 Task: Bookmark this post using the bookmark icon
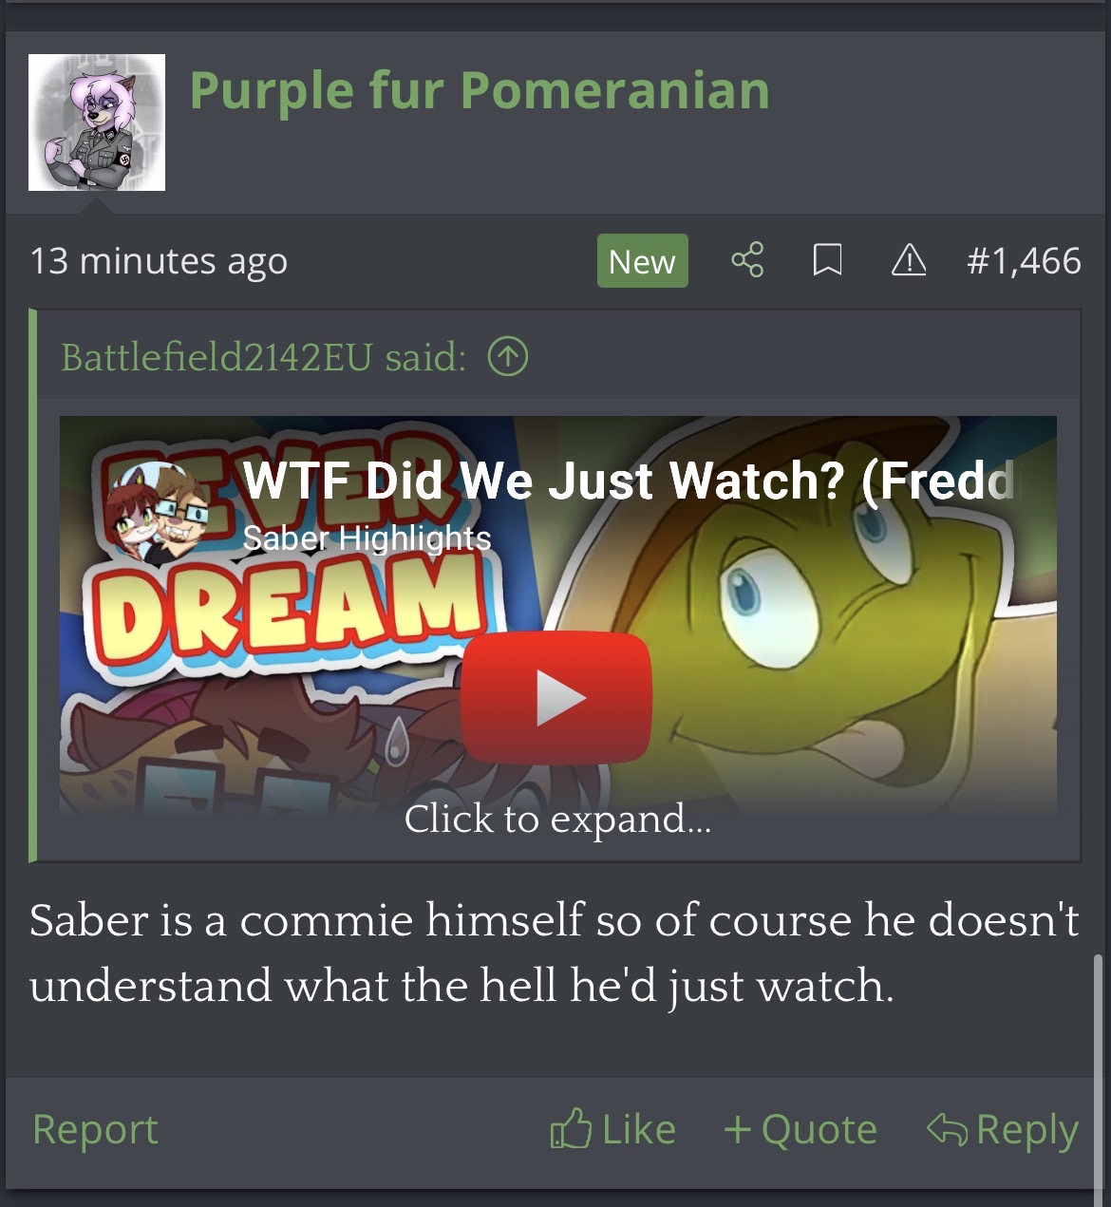point(827,259)
